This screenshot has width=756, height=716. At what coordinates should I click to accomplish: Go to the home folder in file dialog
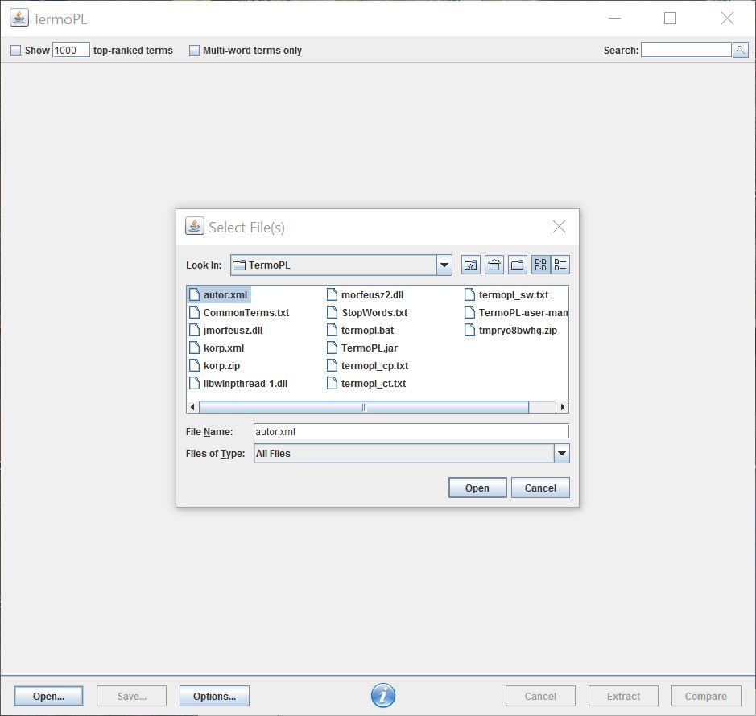pyautogui.click(x=494, y=265)
